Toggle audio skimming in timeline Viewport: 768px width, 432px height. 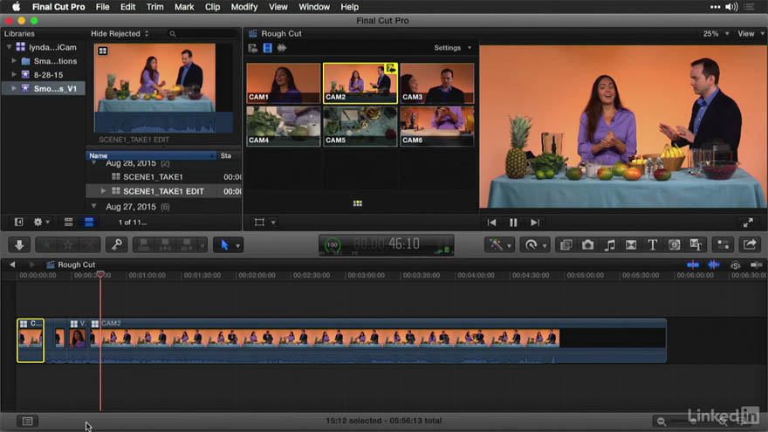point(714,265)
